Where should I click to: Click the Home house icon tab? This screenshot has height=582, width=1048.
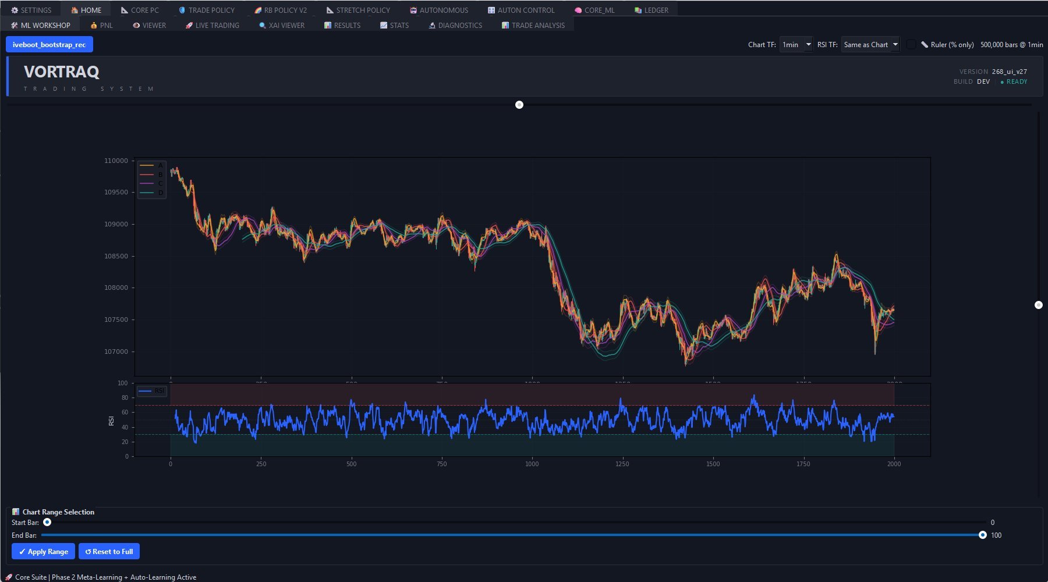tap(75, 10)
